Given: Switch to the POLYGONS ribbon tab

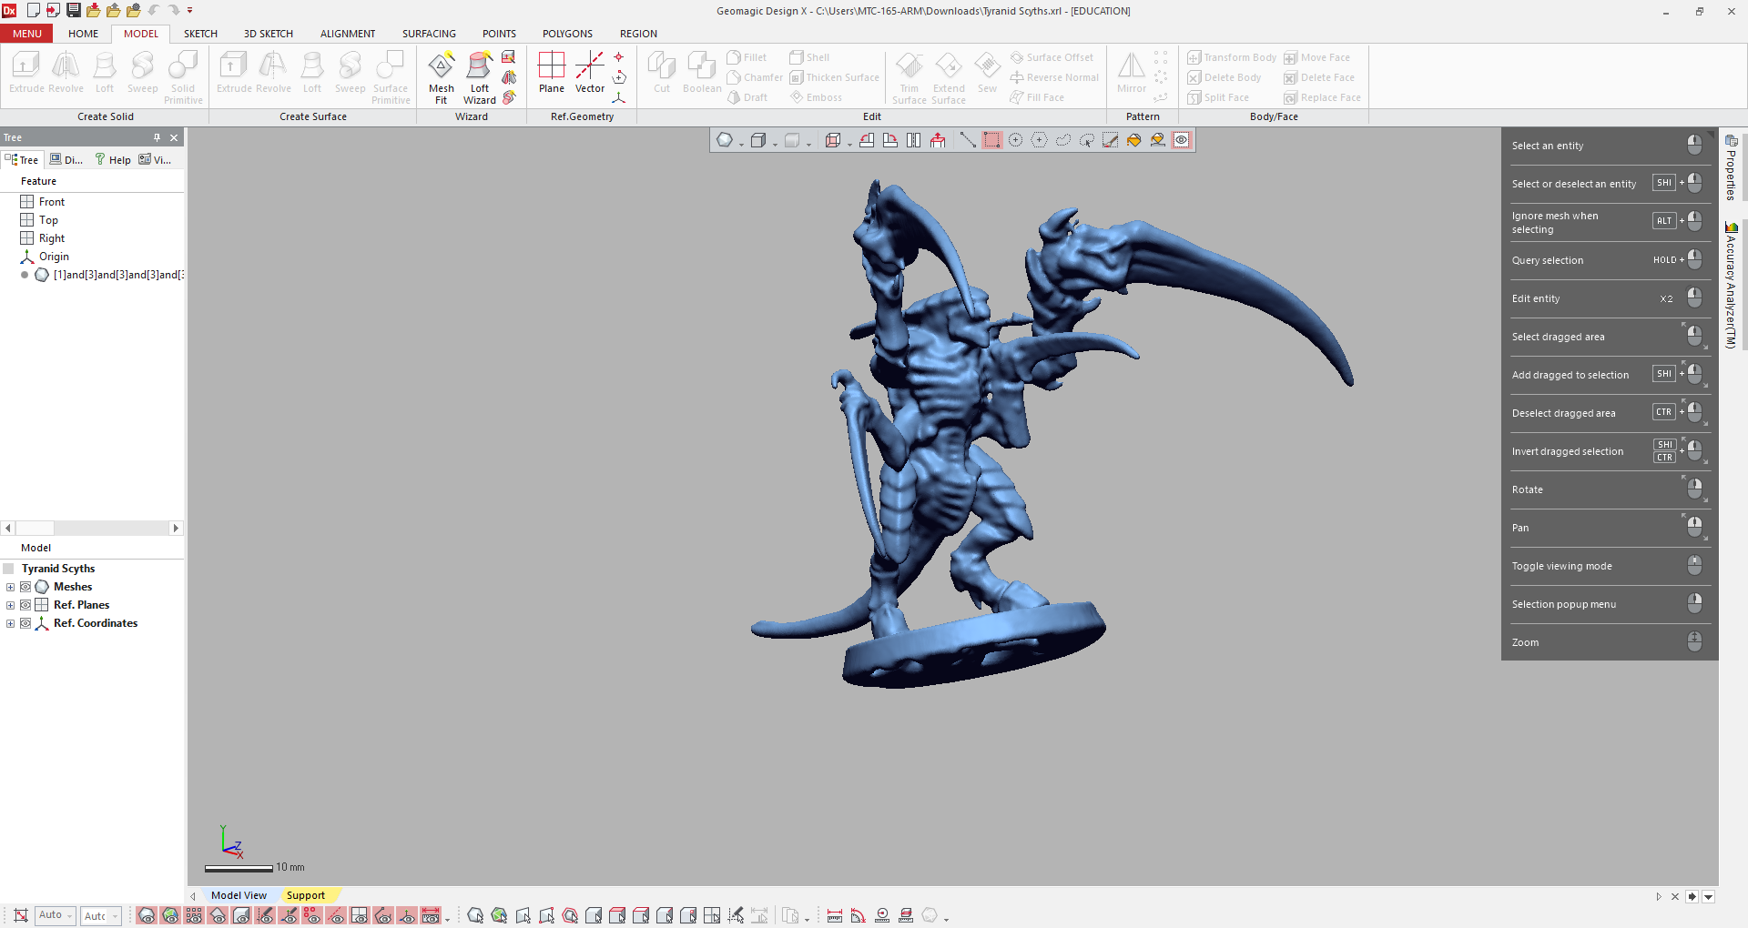Looking at the screenshot, I should tap(567, 34).
